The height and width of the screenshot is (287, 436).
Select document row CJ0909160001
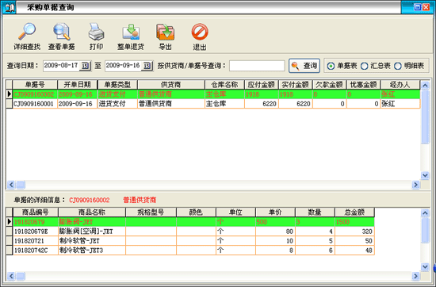click(x=213, y=104)
